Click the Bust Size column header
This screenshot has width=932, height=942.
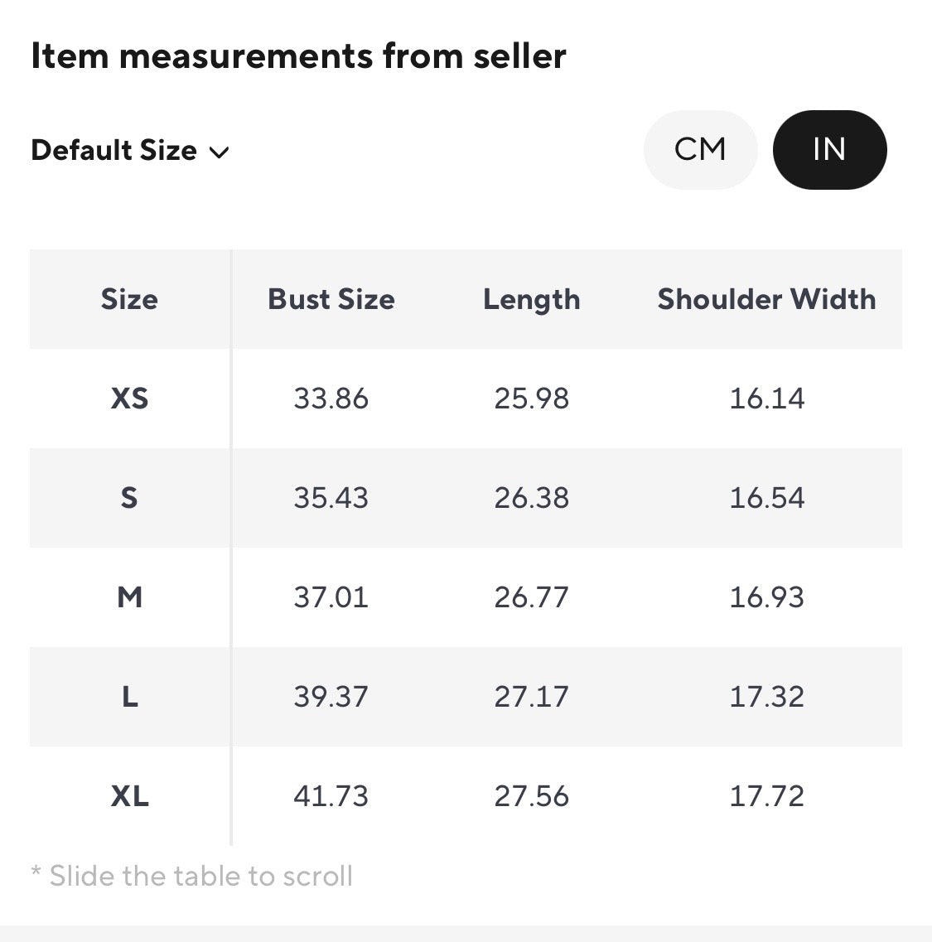pyautogui.click(x=331, y=299)
